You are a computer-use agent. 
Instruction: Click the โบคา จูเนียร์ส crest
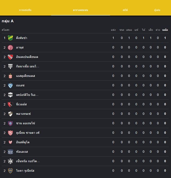(10, 171)
